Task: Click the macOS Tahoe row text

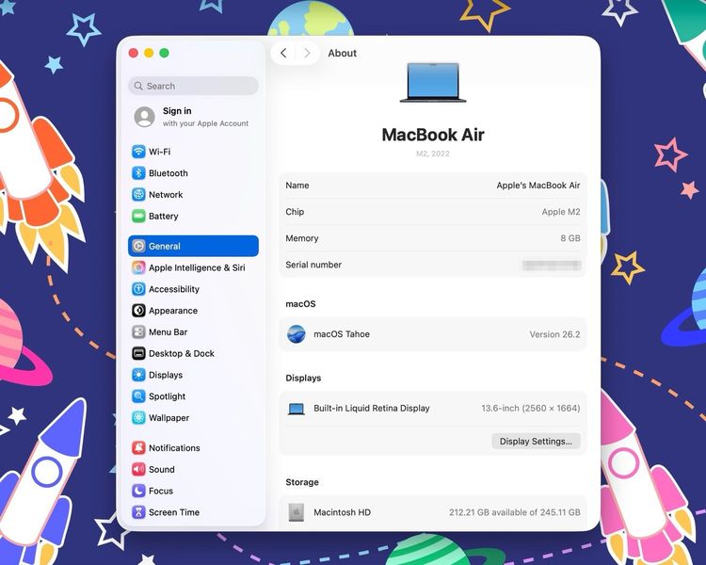Action: (x=342, y=334)
